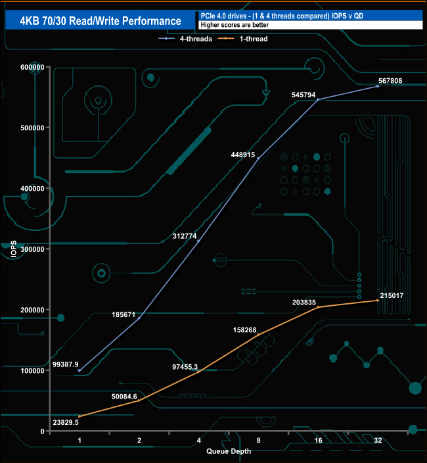
Task: Click the 97455.3 data label
Action: pos(185,367)
